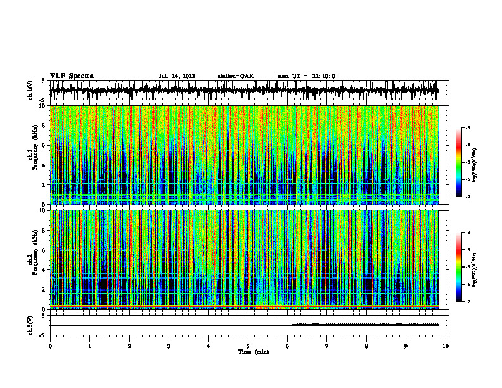The height and width of the screenshot is (388, 502).
Task: Click time axis tick label "9"
Action: click(x=406, y=346)
